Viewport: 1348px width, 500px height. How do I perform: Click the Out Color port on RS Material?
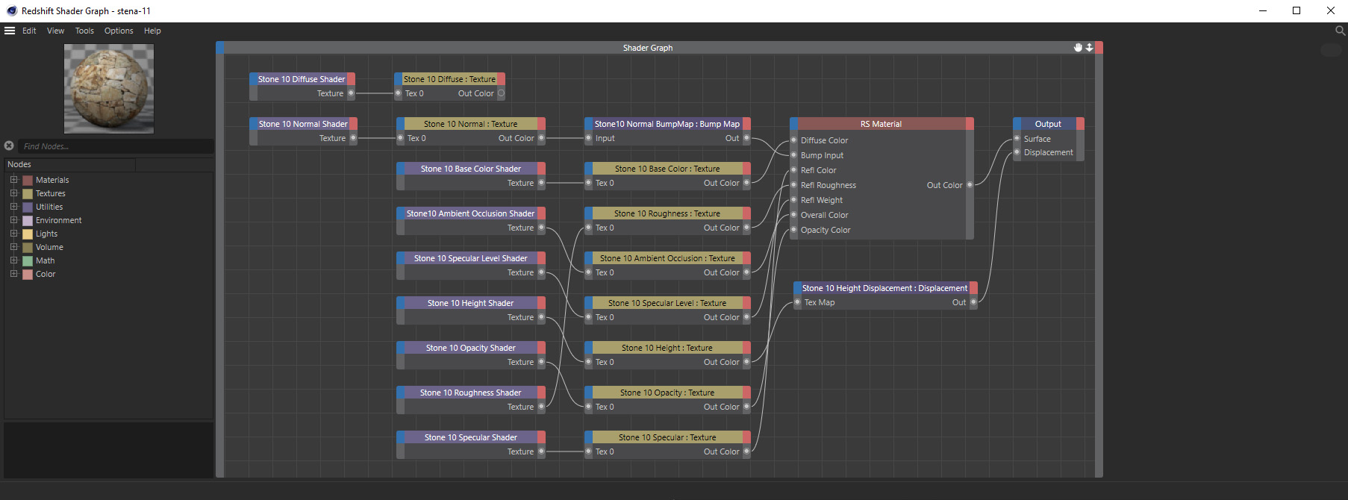click(x=970, y=185)
